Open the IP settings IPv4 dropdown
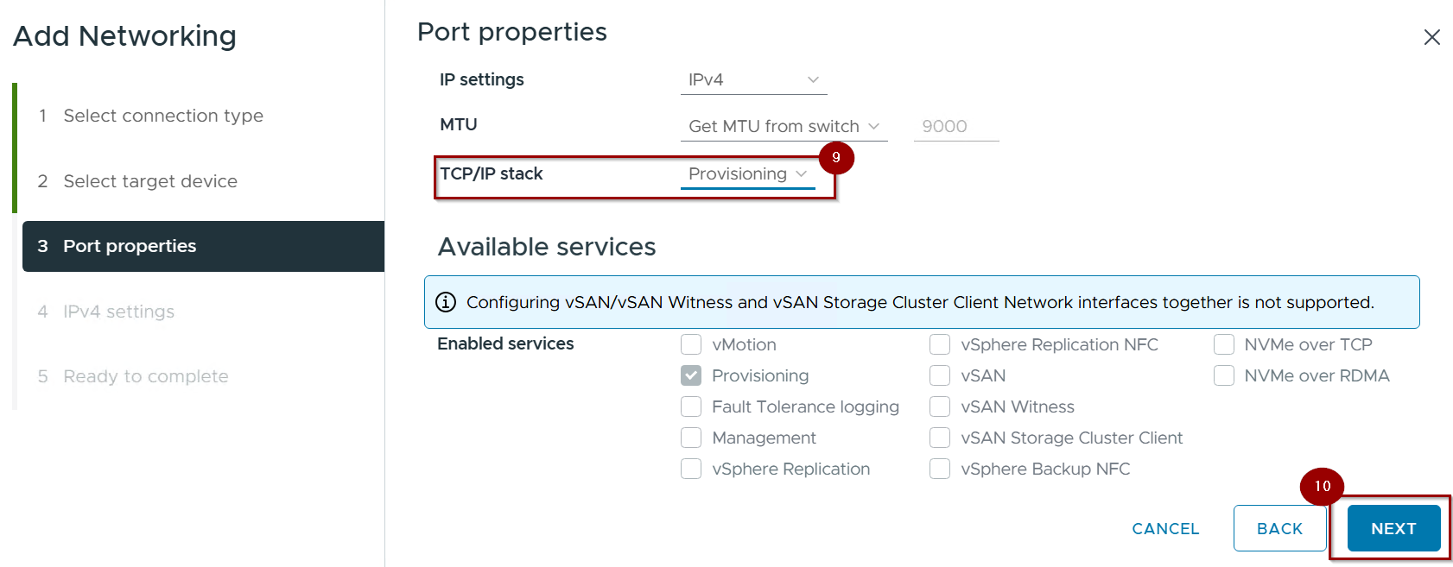This screenshot has width=1453, height=567. click(752, 79)
